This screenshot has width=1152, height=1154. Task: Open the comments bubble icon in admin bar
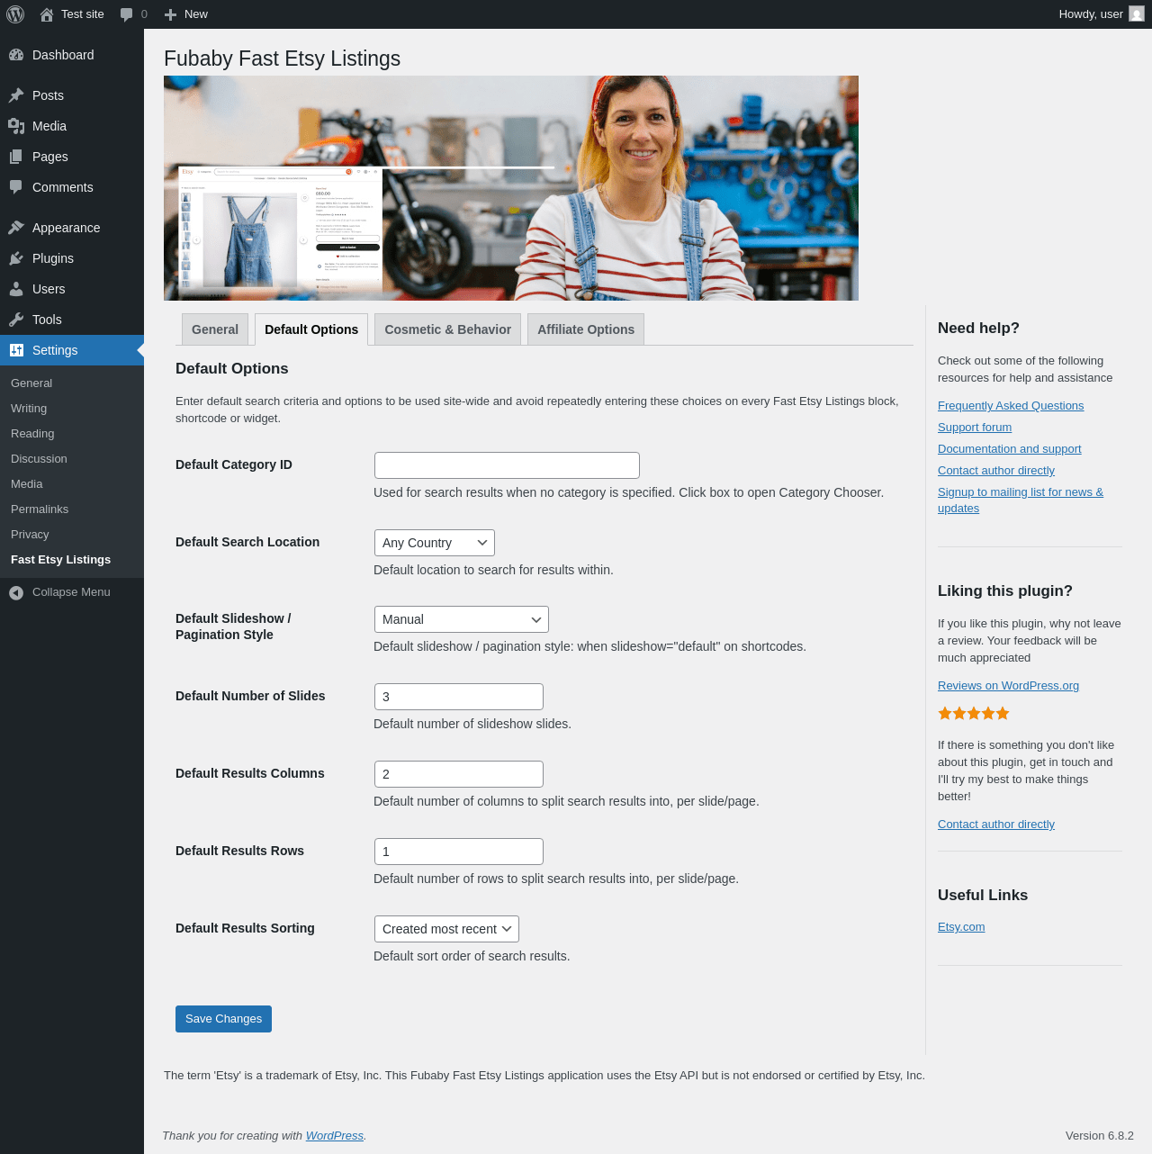click(127, 14)
